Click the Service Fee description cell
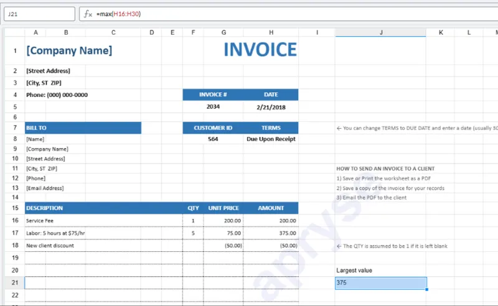Screen dimensions: 498x306 click(104, 221)
